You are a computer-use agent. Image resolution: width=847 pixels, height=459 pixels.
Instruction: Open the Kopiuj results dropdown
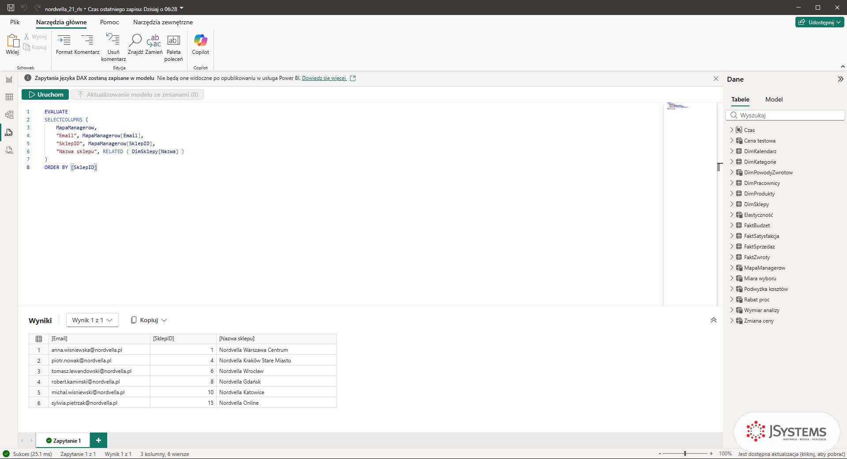point(149,320)
